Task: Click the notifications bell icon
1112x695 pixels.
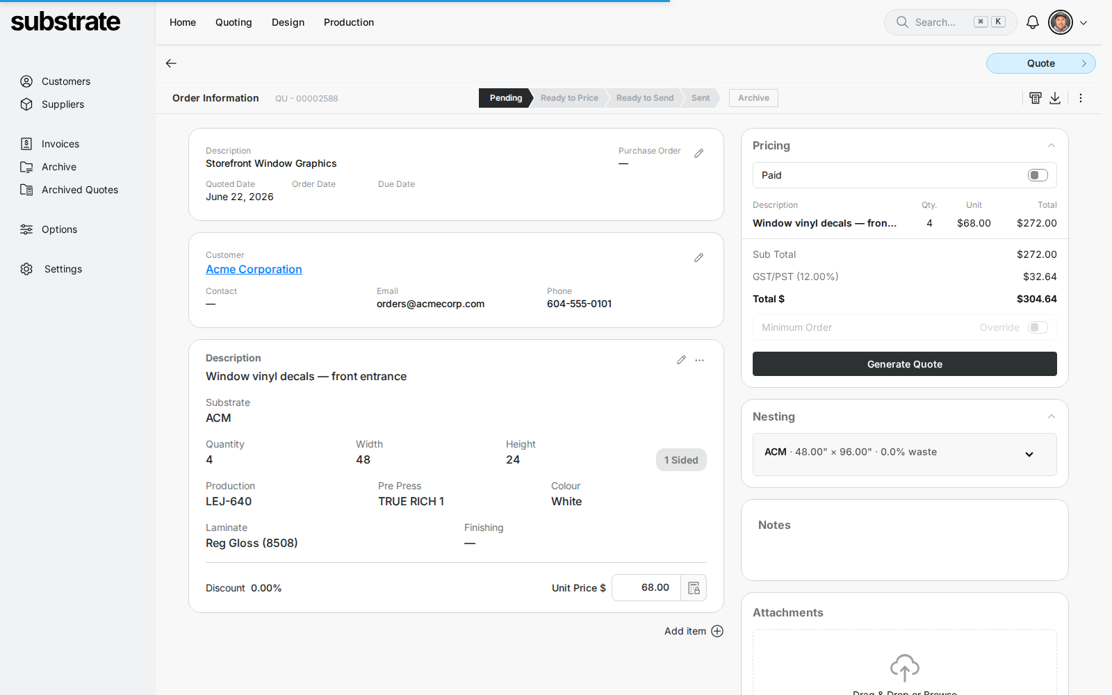Action: (1033, 22)
